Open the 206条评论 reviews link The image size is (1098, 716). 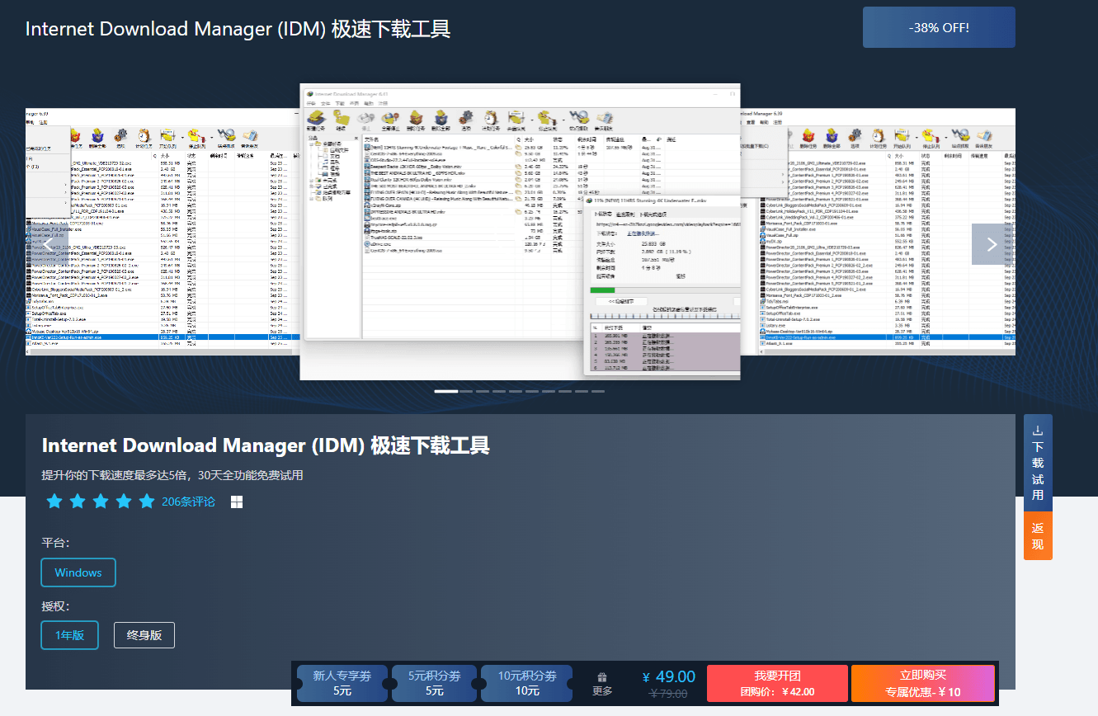[x=188, y=502]
